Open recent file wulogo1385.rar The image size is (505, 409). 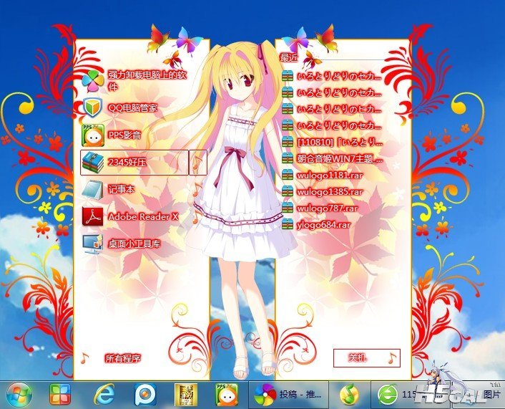[329, 191]
